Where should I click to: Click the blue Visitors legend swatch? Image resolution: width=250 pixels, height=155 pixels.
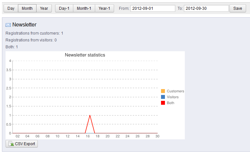coord(163,97)
